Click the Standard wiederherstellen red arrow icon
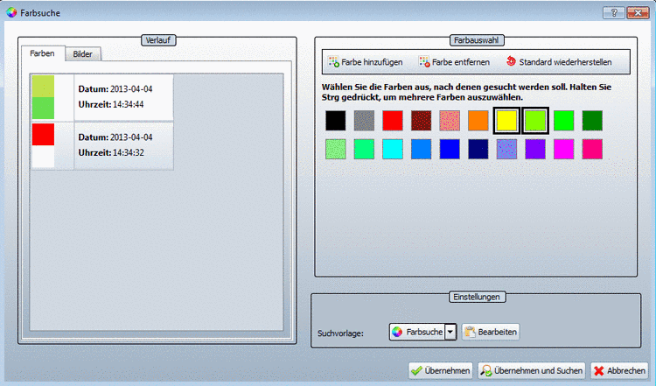 (511, 61)
